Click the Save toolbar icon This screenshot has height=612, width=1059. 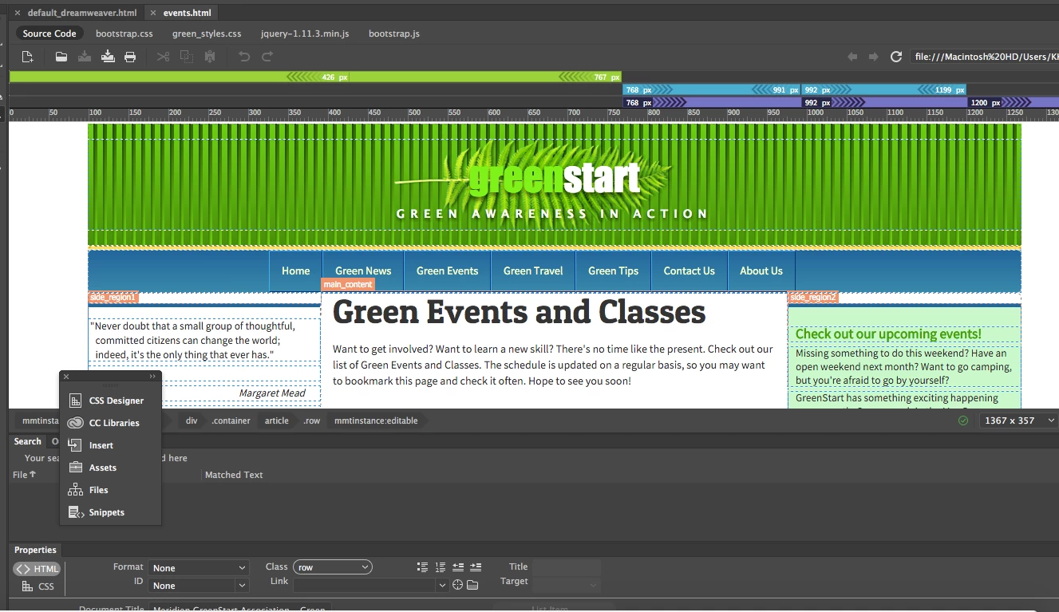tap(85, 57)
